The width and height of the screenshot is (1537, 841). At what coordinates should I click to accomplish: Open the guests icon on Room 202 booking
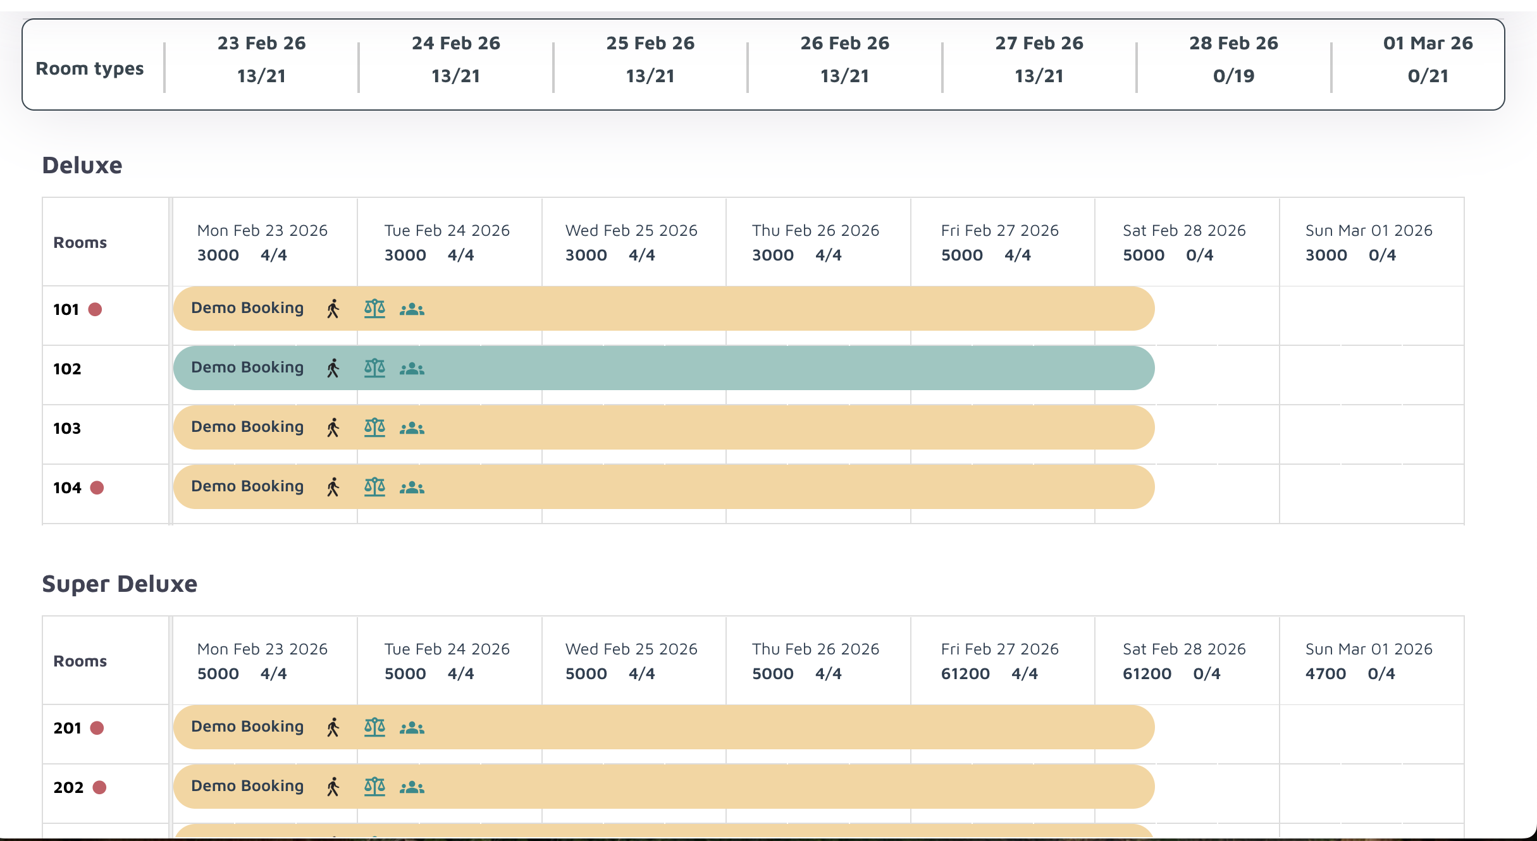point(412,787)
